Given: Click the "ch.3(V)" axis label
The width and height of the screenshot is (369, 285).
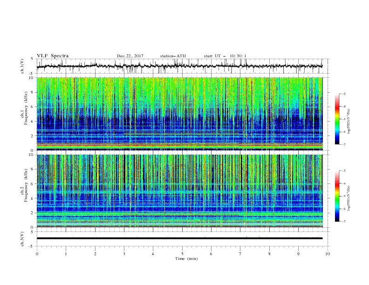Looking at the screenshot, I should [22, 239].
